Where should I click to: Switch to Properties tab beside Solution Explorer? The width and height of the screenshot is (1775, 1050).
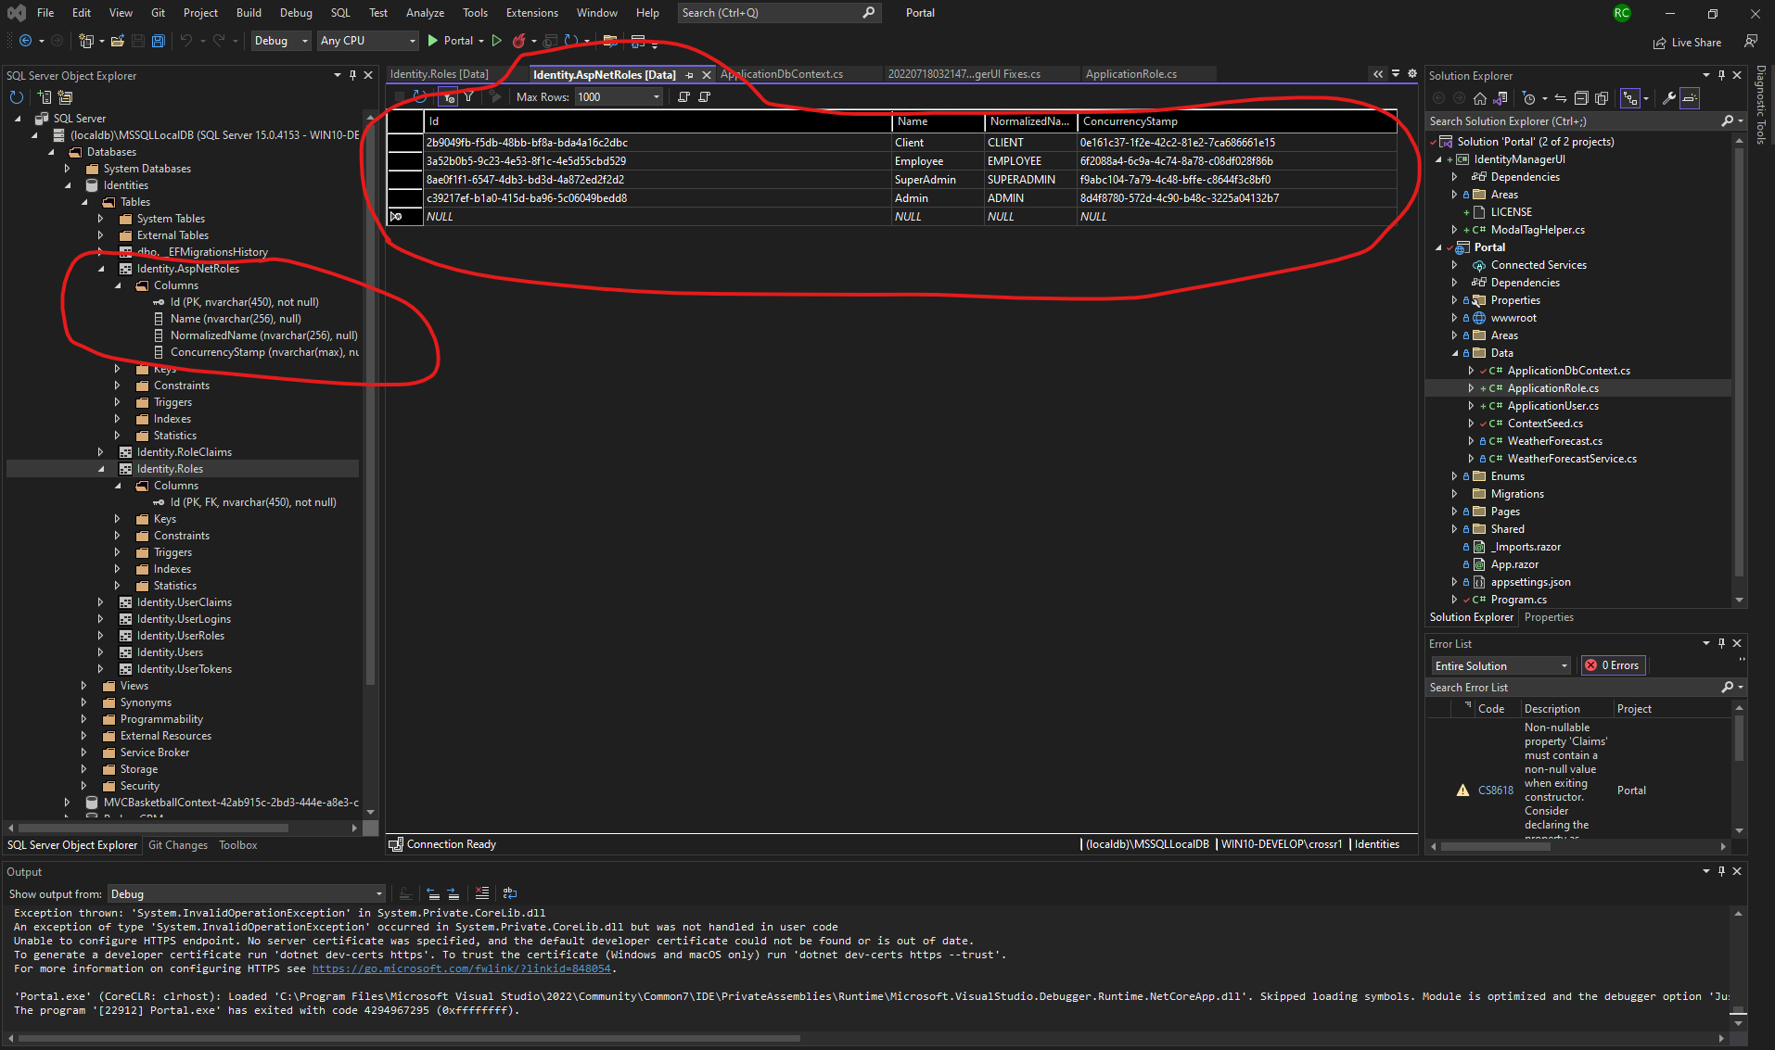tap(1549, 617)
